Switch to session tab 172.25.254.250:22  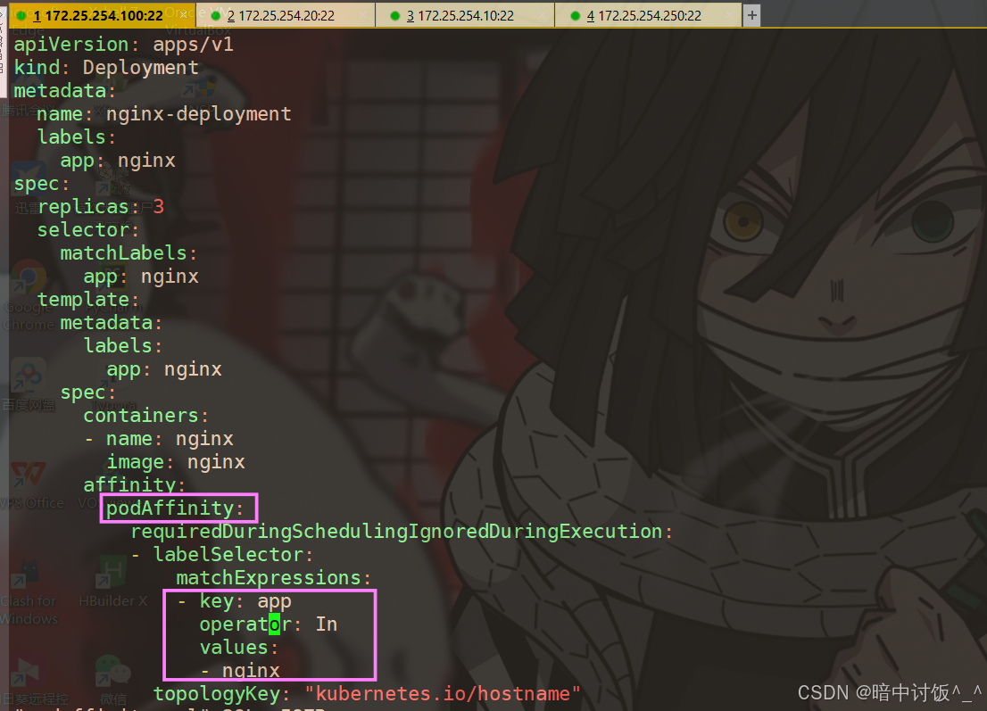[649, 16]
